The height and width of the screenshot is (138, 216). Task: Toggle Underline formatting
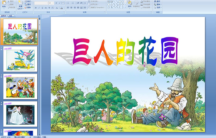click(x=42, y=8)
